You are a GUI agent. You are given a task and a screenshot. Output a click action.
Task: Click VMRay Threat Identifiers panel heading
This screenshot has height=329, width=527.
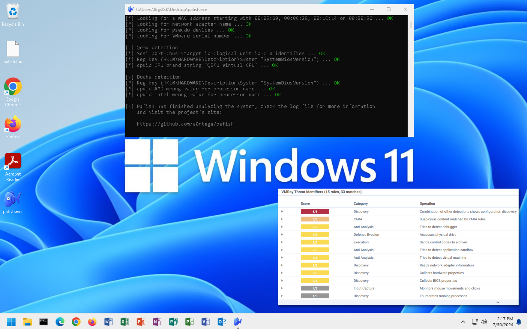(x=322, y=192)
